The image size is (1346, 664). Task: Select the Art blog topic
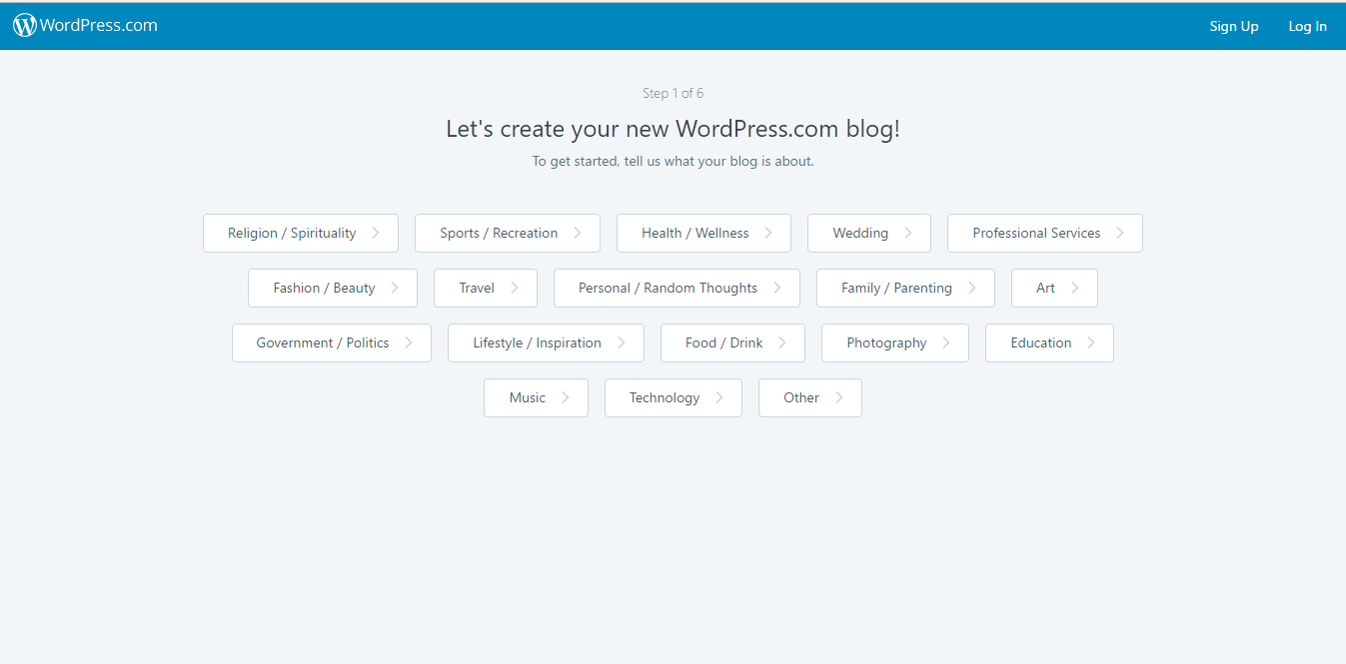click(1054, 288)
